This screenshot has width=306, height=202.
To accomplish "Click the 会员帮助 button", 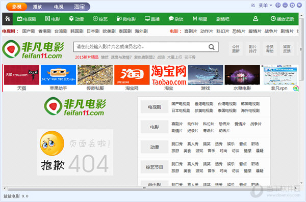I will tap(270, 49).
